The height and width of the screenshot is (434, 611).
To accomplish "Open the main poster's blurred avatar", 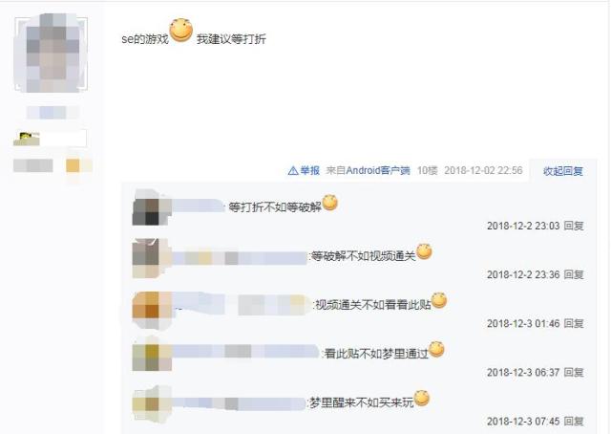I will 51,54.
